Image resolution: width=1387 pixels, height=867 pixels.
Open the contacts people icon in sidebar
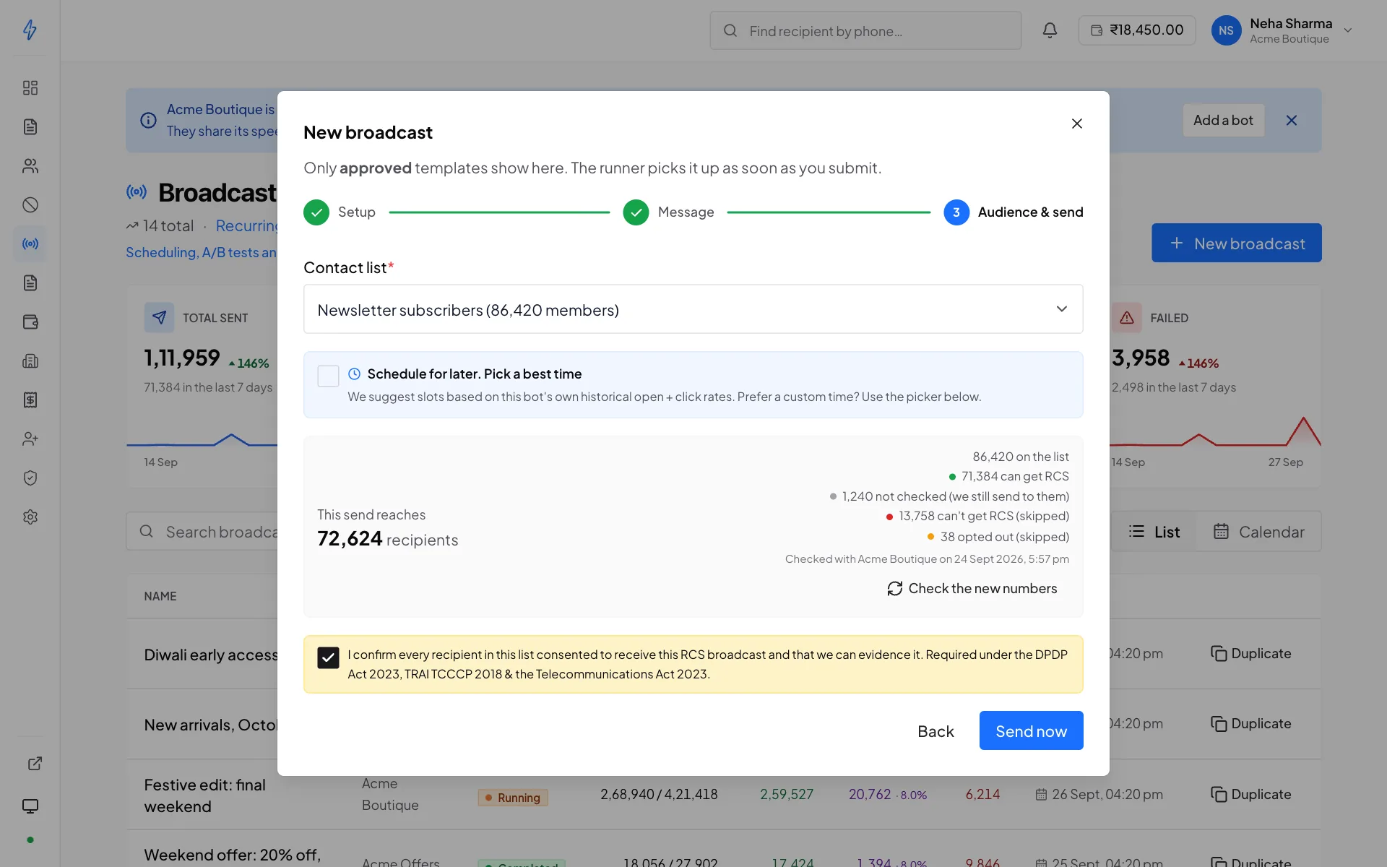pos(30,165)
